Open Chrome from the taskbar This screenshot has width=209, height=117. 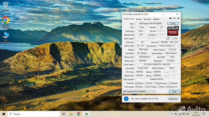click(x=79, y=114)
